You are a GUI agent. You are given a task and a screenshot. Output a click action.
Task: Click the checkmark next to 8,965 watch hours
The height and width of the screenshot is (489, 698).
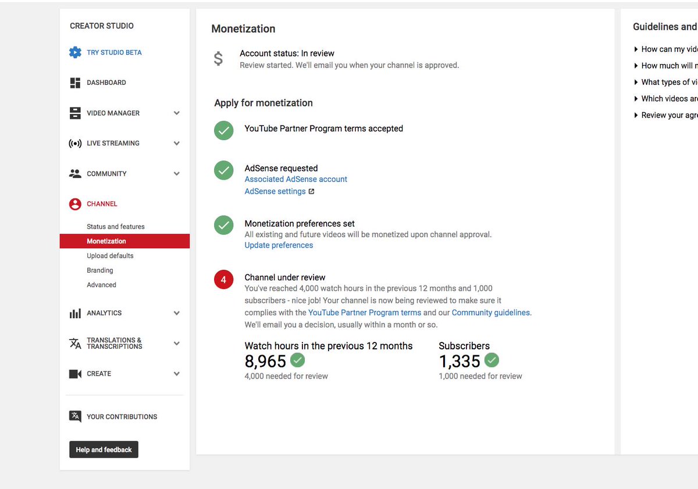coord(298,360)
